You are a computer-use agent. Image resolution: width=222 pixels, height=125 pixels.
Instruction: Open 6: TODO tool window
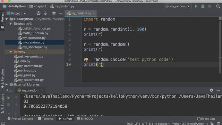click(x=85, y=119)
